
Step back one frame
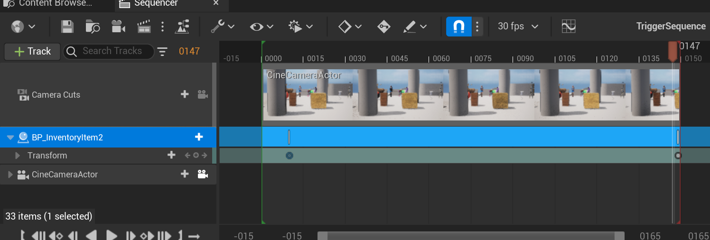(x=73, y=235)
